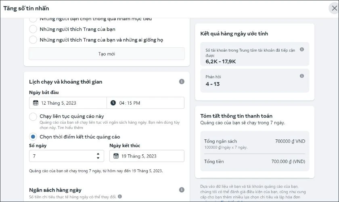Viewport: 339px width, 202px height.
Task: Click clock icon in start time field
Action: click(x=113, y=103)
